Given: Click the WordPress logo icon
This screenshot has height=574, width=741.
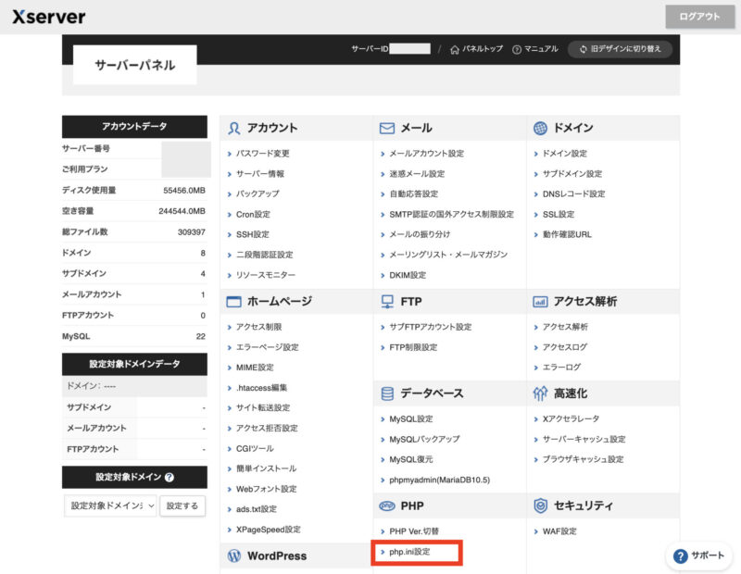Looking at the screenshot, I should tap(232, 555).
